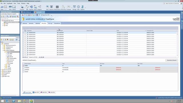Show the User Info tab
The height and width of the screenshot is (103, 183).
pos(36,92)
